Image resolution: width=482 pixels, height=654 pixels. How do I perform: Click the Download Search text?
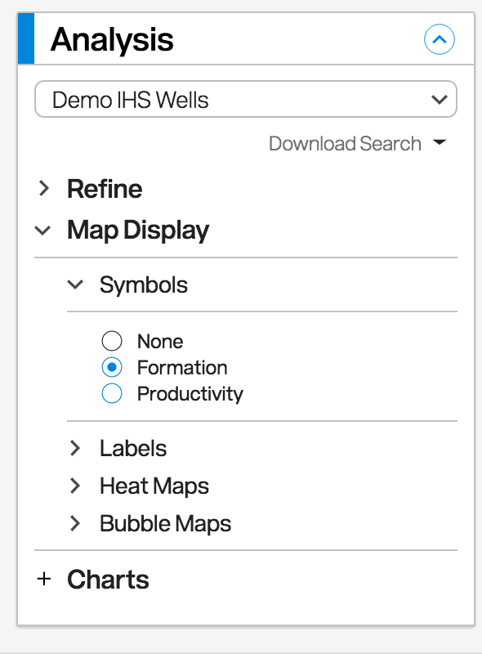(x=345, y=144)
